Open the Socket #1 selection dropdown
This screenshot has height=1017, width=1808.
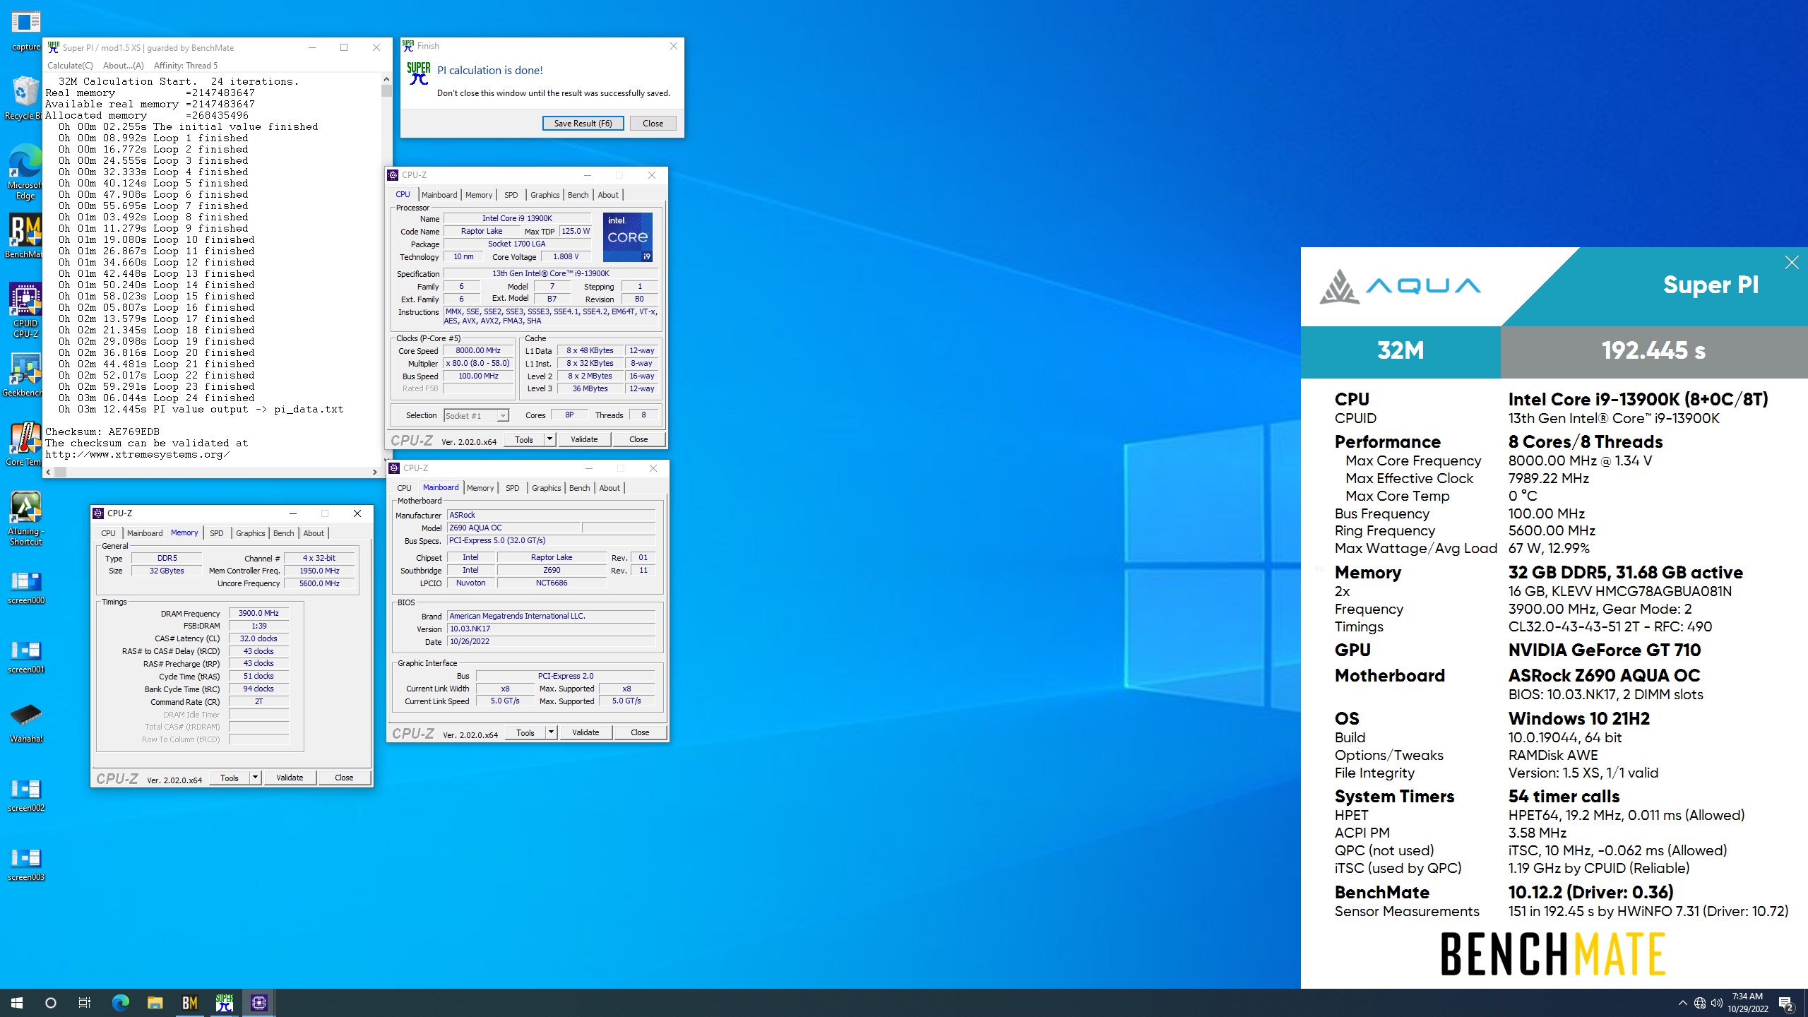[476, 416]
